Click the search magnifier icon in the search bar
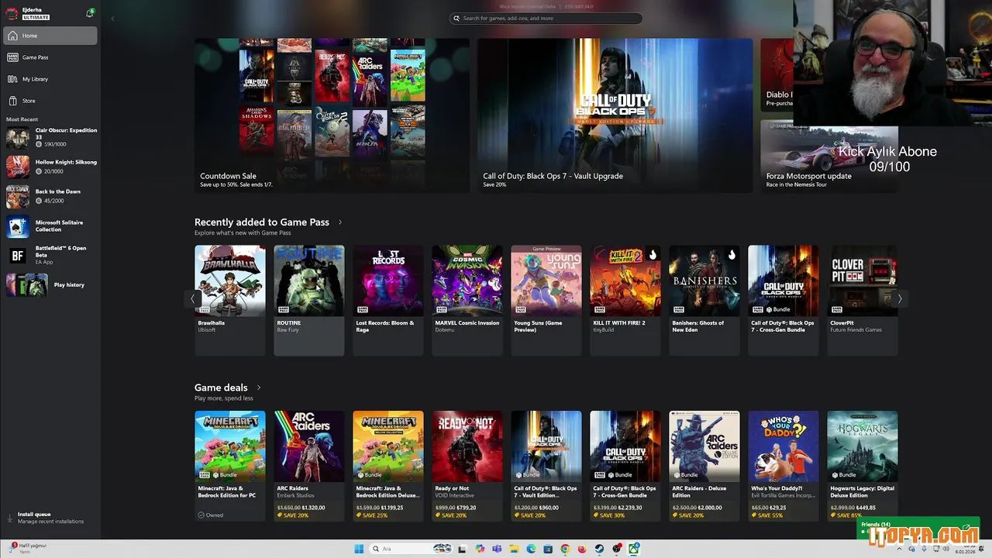992x558 pixels. pos(456,18)
